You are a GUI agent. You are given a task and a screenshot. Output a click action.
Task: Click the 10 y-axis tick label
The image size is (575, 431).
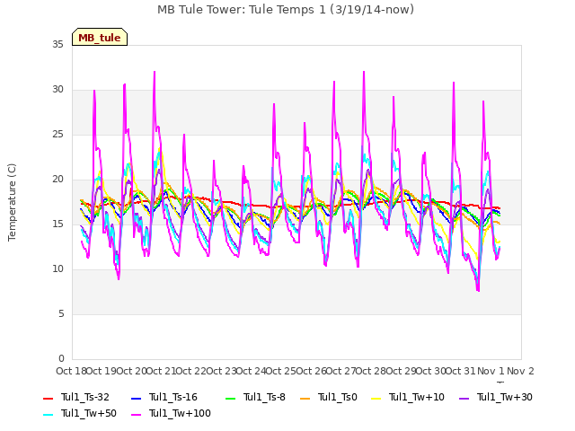pyautogui.click(x=57, y=269)
